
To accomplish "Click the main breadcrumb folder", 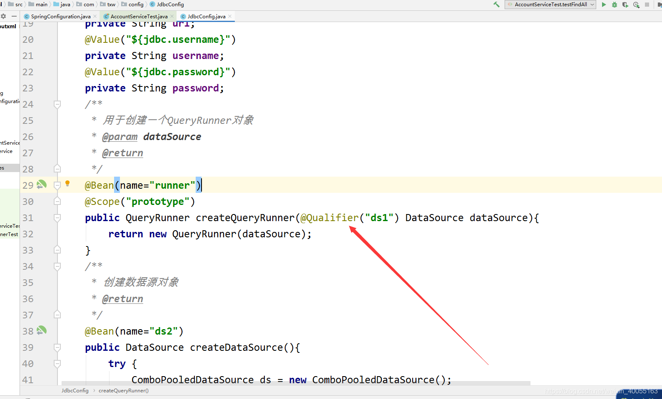I will [x=38, y=4].
